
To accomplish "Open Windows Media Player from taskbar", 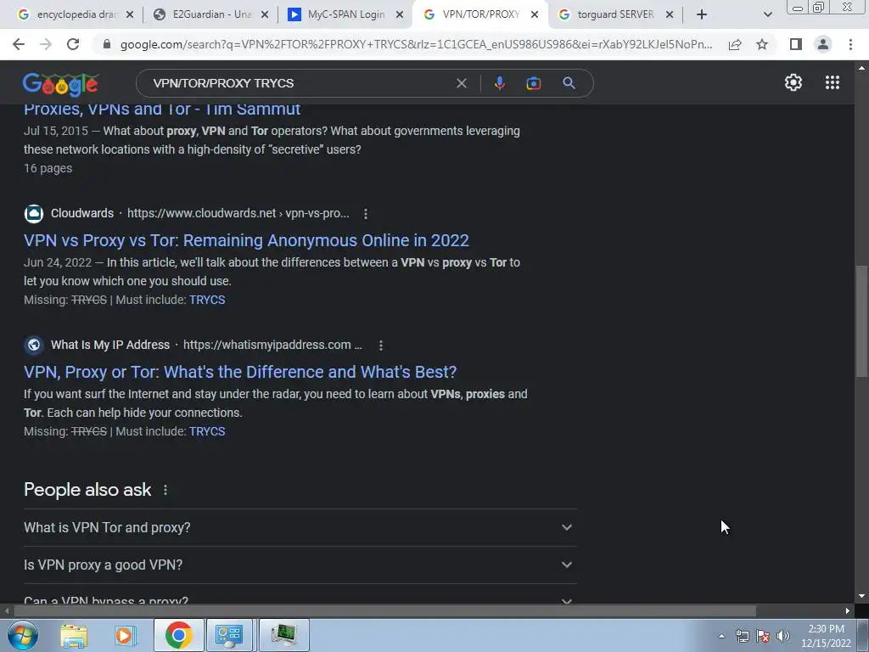I will click(126, 635).
